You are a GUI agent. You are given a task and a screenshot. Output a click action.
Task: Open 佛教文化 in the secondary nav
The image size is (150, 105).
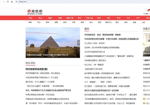(108, 22)
